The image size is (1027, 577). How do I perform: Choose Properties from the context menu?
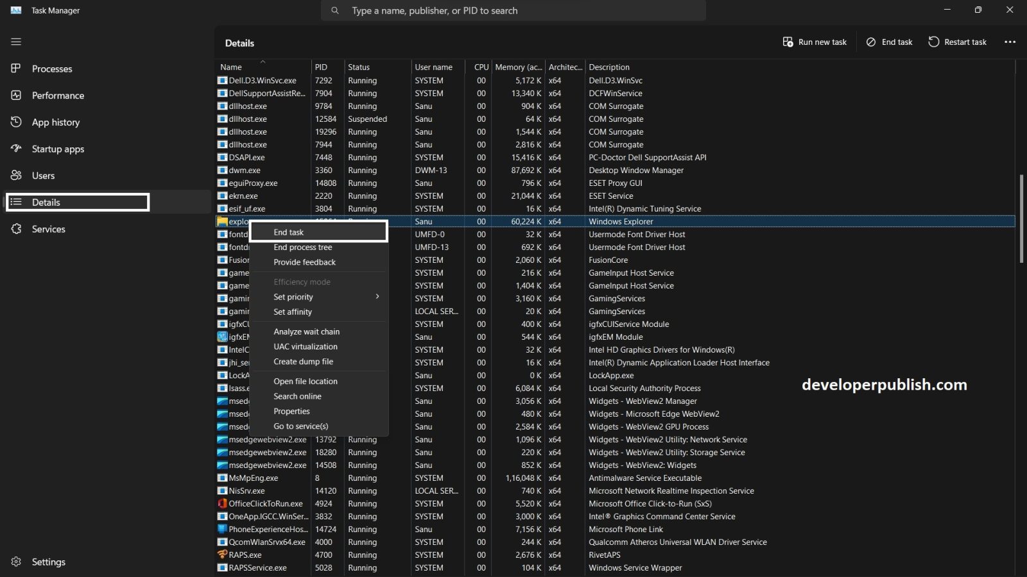pos(291,412)
